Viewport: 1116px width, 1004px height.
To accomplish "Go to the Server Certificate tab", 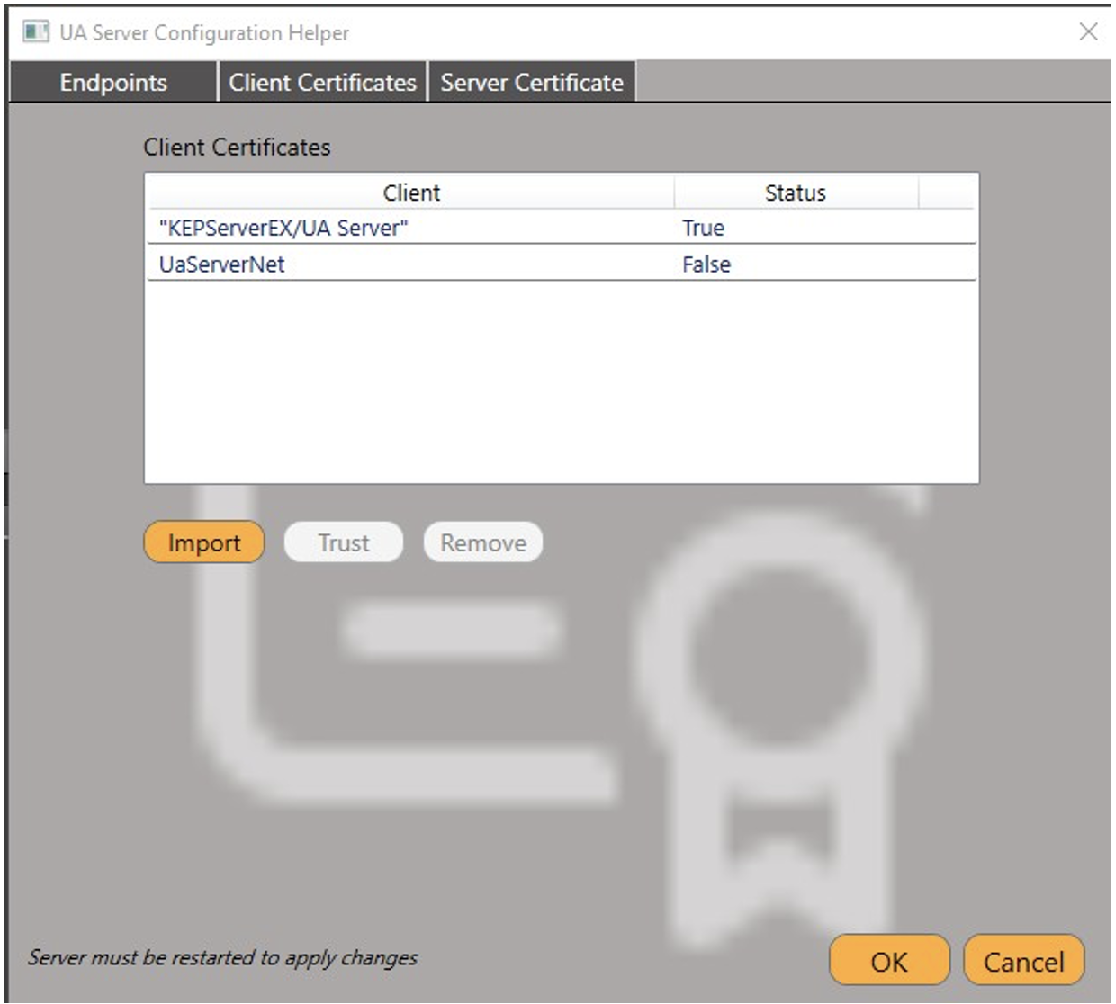I will 532,83.
